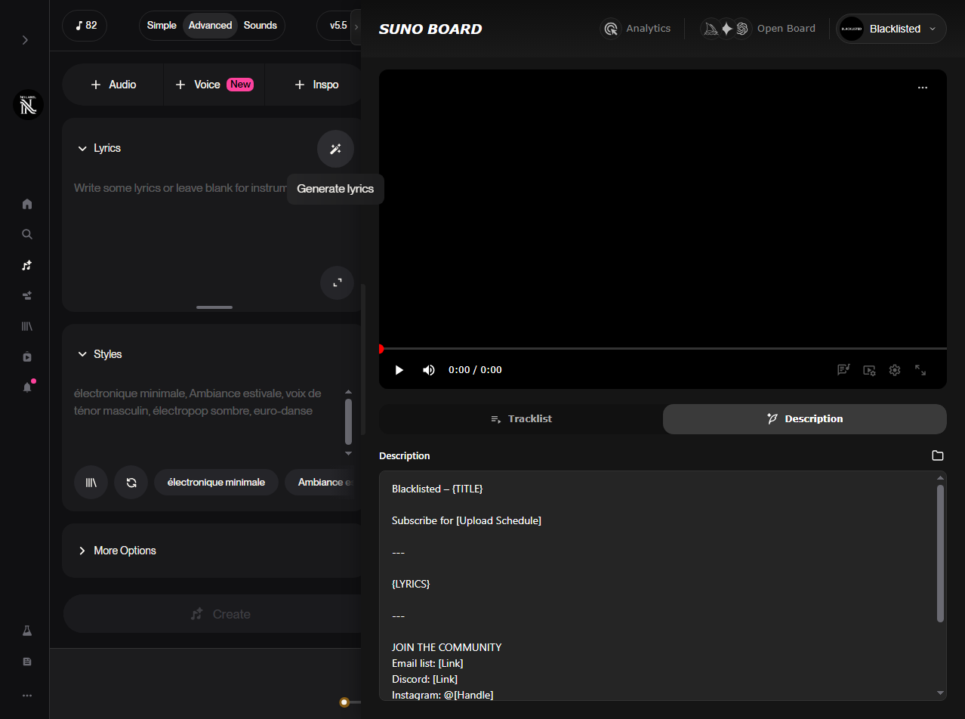Click the 82 credits music note pill
965x719 pixels.
(x=85, y=26)
